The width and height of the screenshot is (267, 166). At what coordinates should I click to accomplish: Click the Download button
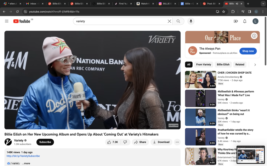click(161, 142)
